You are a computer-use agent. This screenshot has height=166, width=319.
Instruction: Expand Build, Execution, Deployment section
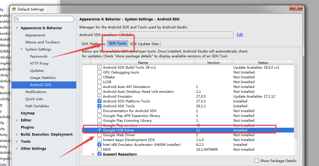[17, 134]
